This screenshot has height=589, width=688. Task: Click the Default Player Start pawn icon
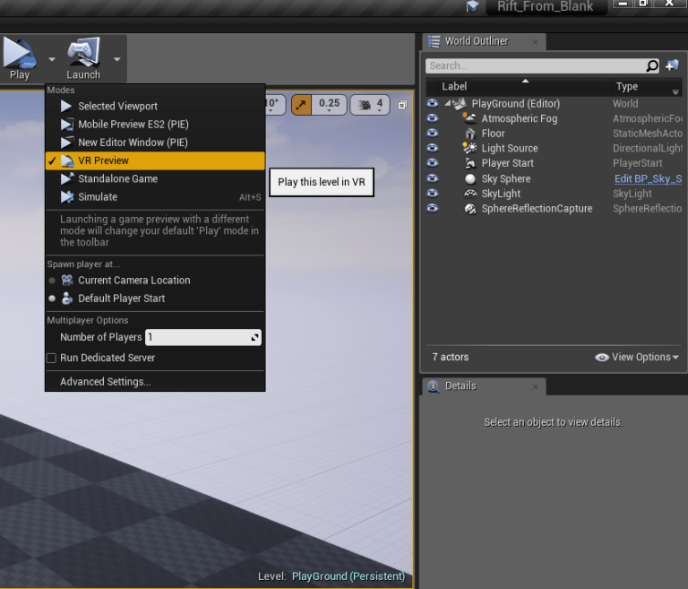click(67, 299)
